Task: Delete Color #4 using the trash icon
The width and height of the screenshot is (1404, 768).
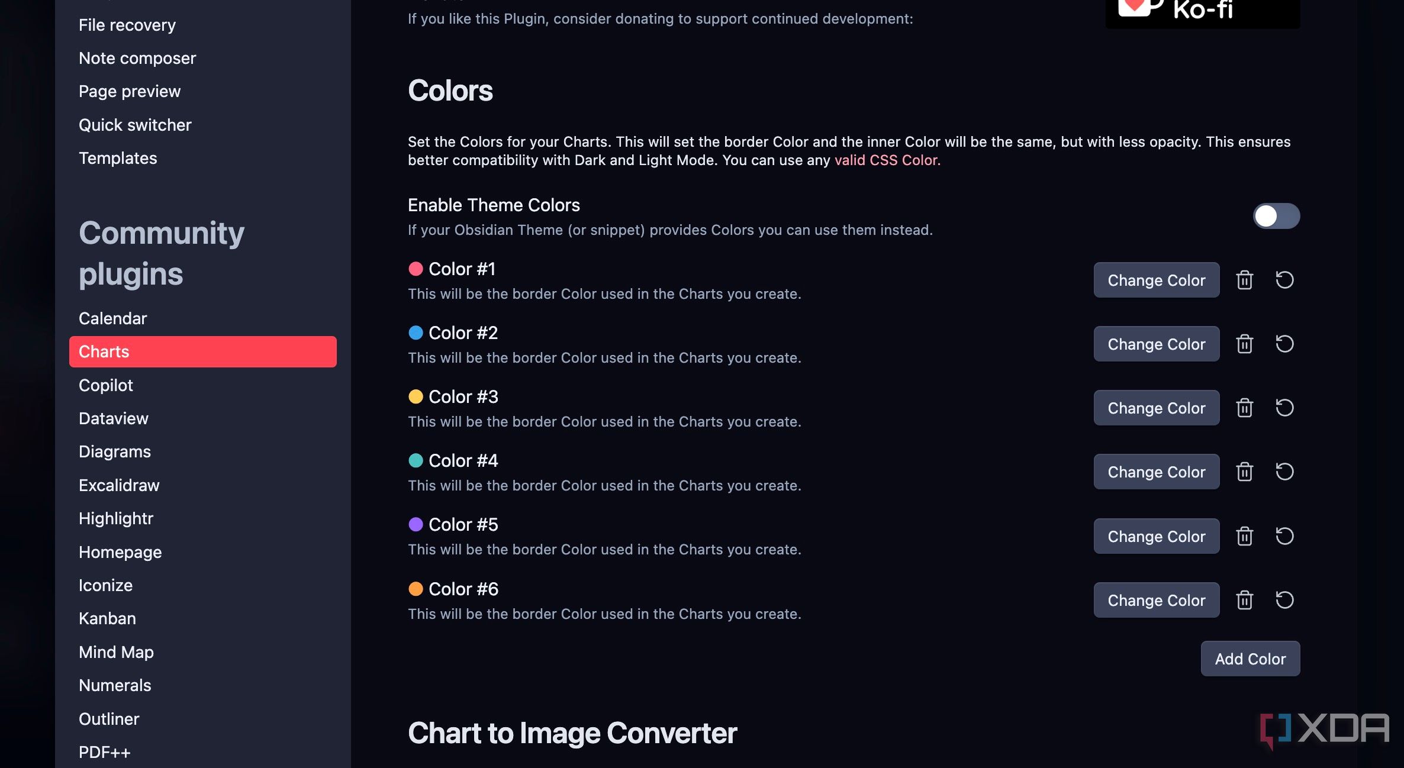Action: [1244, 472]
